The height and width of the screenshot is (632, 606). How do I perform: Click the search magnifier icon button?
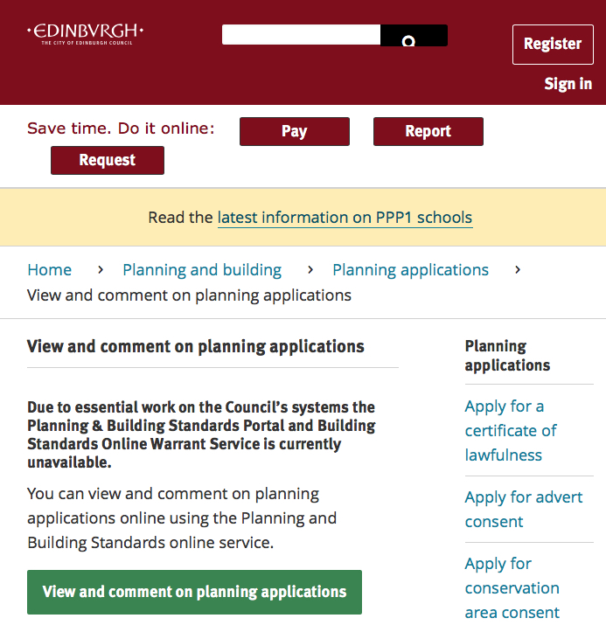[x=414, y=36]
